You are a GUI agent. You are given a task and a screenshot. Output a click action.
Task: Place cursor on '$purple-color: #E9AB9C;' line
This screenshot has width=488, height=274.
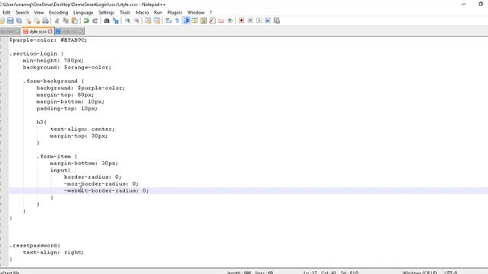(48, 40)
